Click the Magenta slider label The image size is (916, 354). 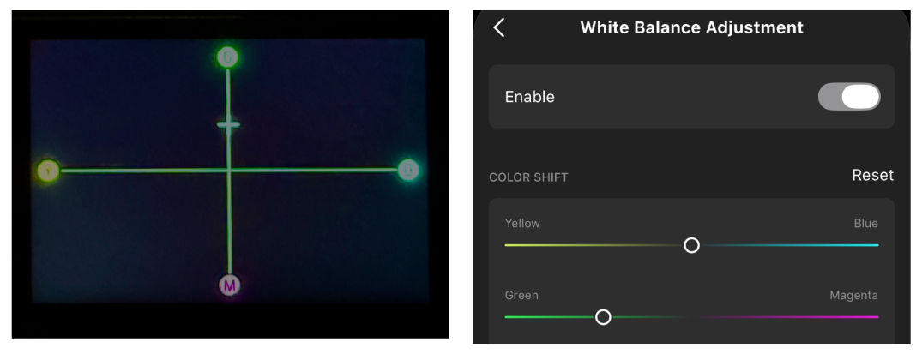[853, 296]
